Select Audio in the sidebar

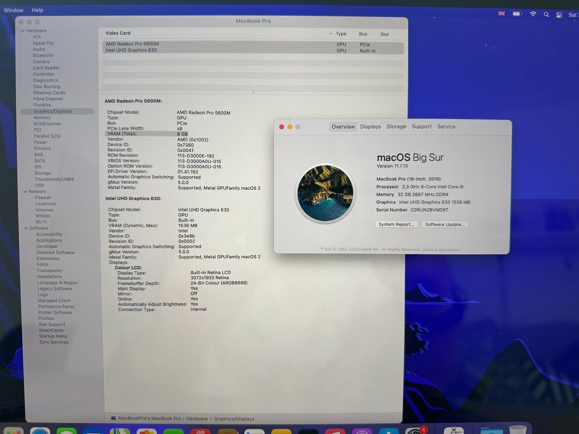pos(39,49)
